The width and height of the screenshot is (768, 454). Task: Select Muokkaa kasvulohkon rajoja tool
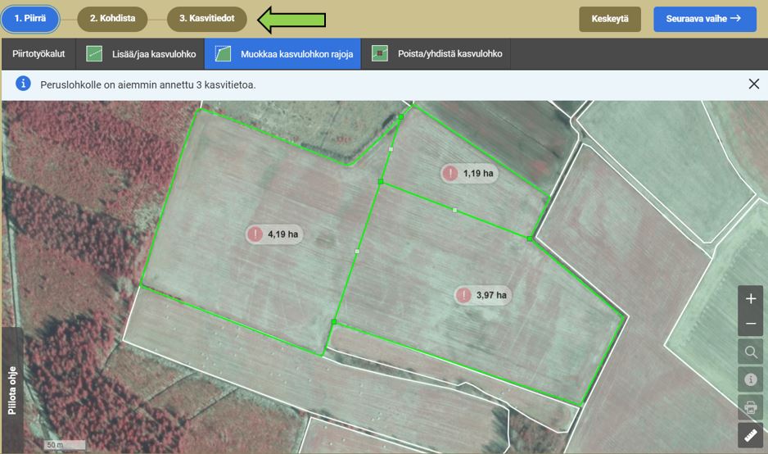[x=283, y=54]
